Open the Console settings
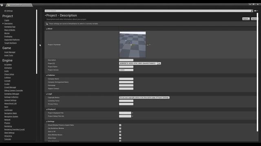 tap(7, 81)
